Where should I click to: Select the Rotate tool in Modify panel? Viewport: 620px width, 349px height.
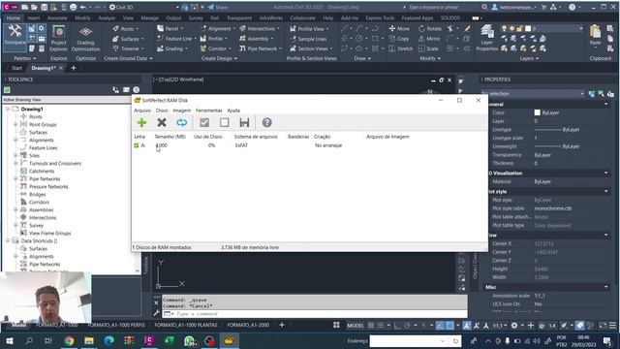click(x=430, y=28)
